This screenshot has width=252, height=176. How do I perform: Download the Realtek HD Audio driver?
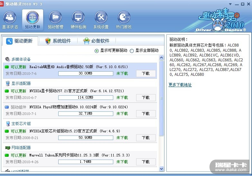point(146,74)
